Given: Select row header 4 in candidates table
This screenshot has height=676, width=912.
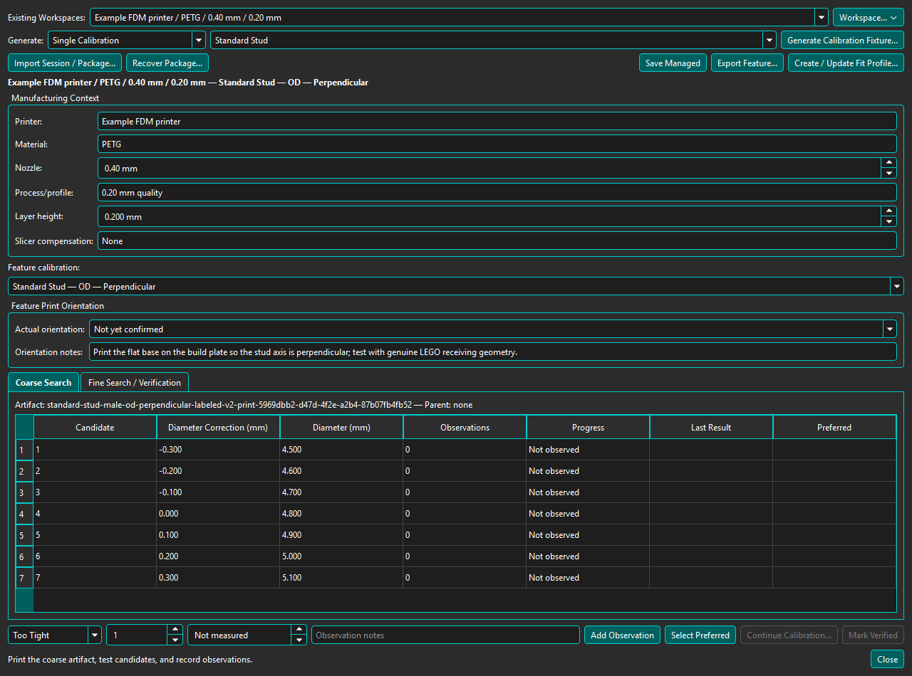Looking at the screenshot, I should pos(24,514).
